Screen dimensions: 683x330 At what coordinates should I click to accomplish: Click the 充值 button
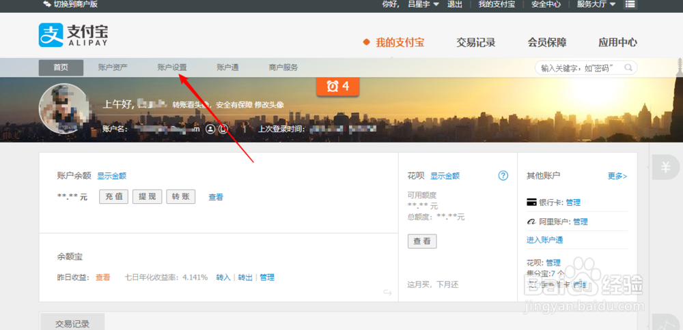click(113, 196)
